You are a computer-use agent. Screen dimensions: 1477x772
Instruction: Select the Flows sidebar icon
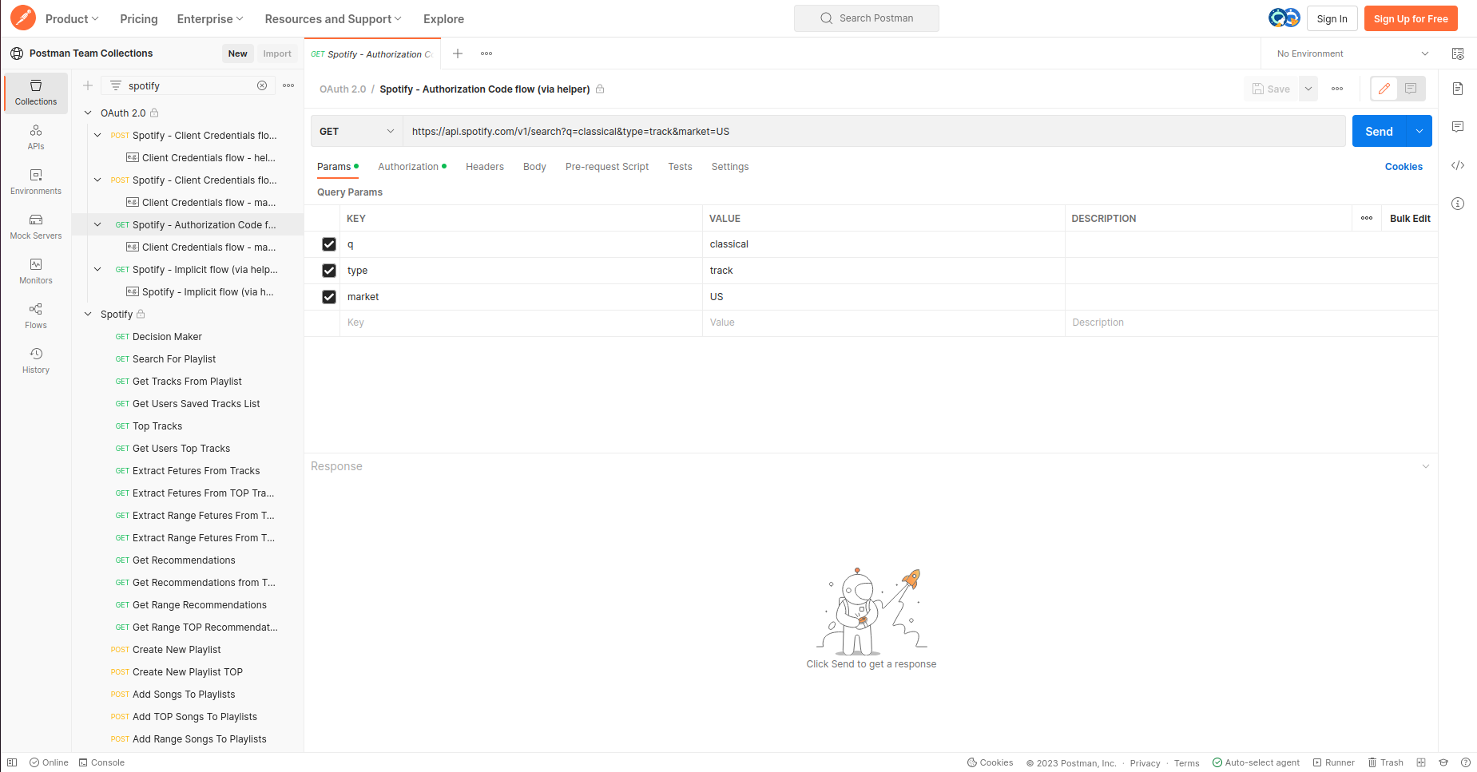tap(35, 315)
